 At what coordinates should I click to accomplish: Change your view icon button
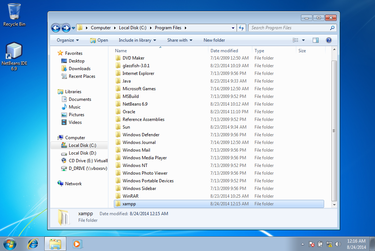296,40
